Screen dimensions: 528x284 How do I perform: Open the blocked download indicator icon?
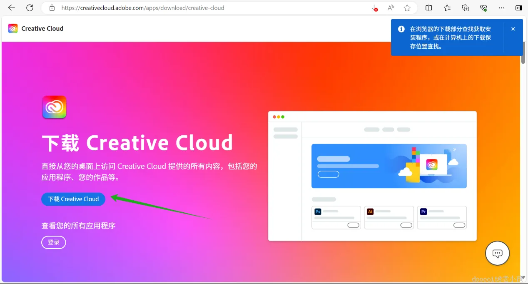[374, 8]
